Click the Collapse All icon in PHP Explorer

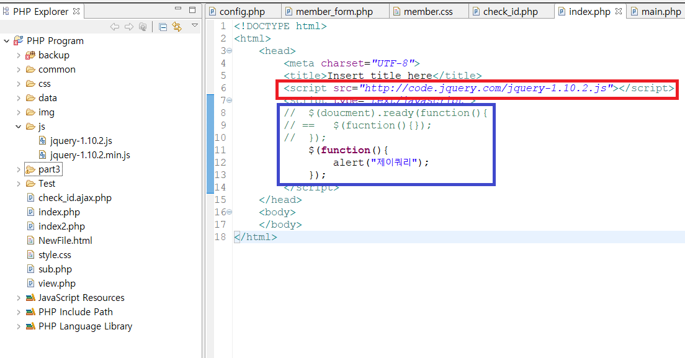(x=163, y=27)
